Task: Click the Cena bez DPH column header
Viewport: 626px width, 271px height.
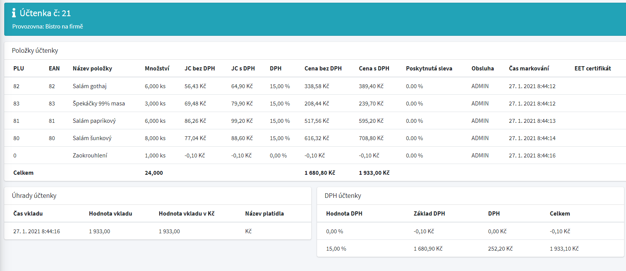Action: tap(323, 69)
